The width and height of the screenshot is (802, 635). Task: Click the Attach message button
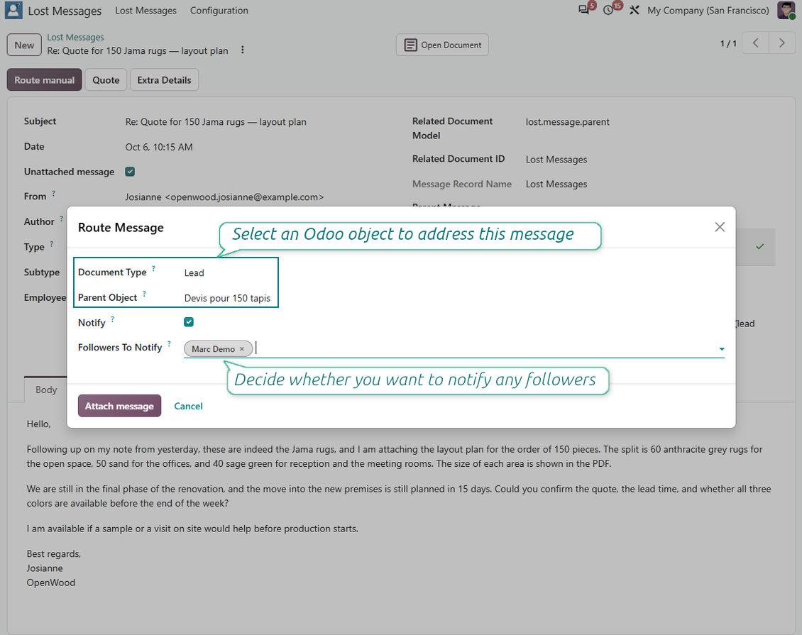[119, 406]
